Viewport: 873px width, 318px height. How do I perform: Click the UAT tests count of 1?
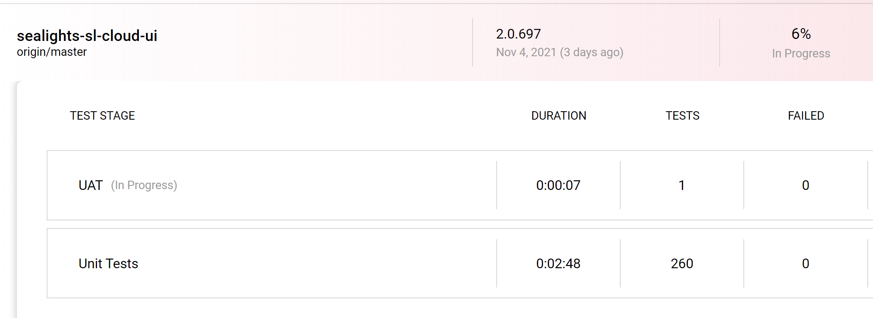(682, 185)
